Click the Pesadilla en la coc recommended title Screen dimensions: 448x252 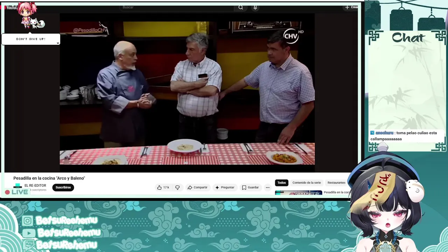coord(337,192)
